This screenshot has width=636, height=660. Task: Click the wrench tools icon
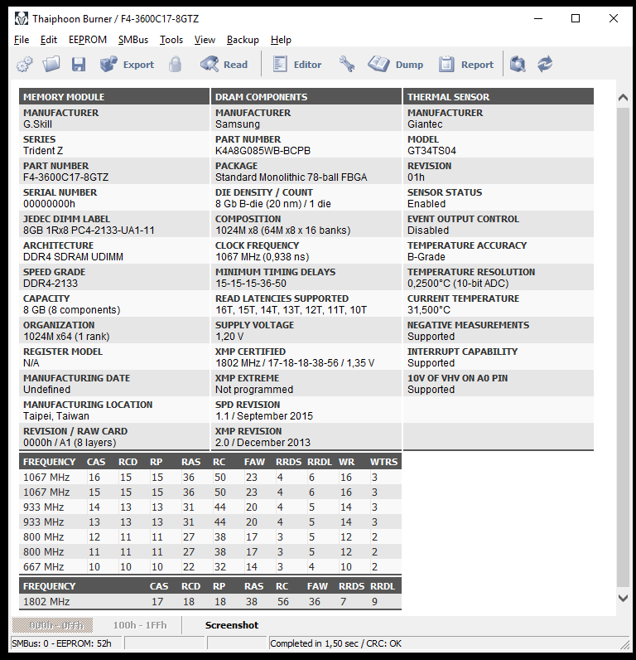[x=347, y=65]
